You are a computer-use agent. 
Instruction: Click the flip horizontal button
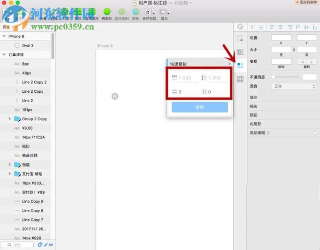coord(302,61)
